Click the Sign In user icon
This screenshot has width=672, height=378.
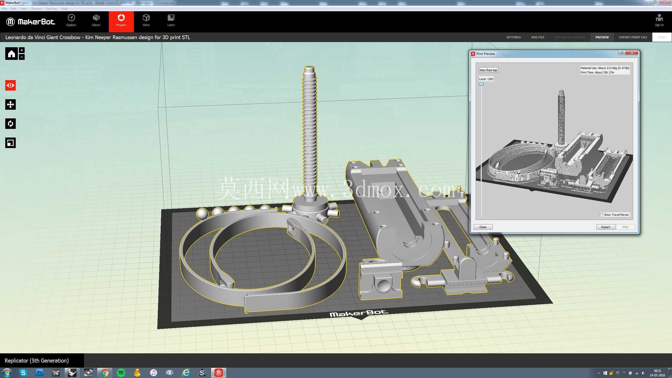(x=659, y=20)
